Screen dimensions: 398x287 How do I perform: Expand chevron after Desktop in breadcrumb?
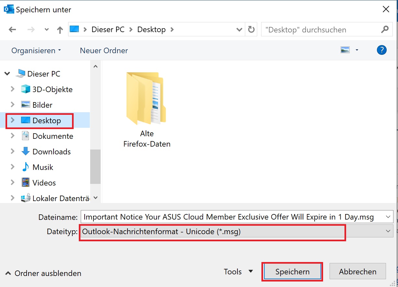pyautogui.click(x=172, y=30)
